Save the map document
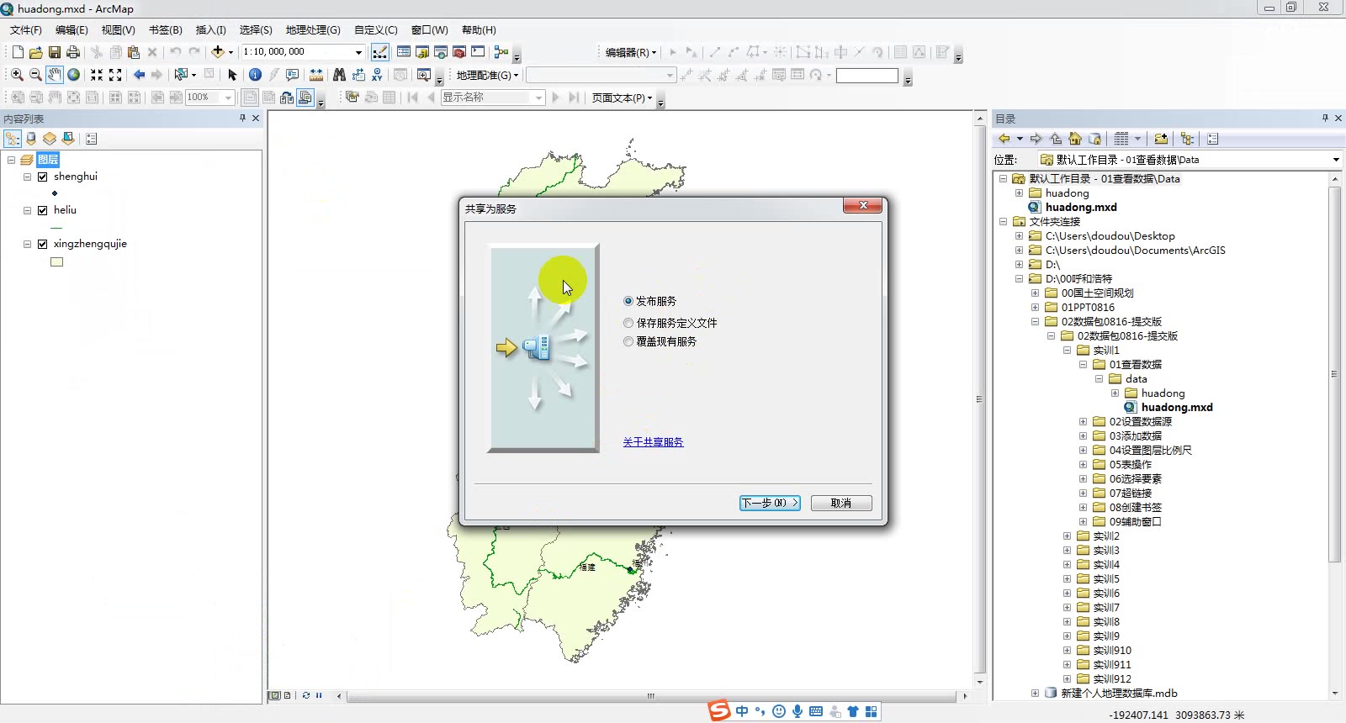 tap(55, 52)
